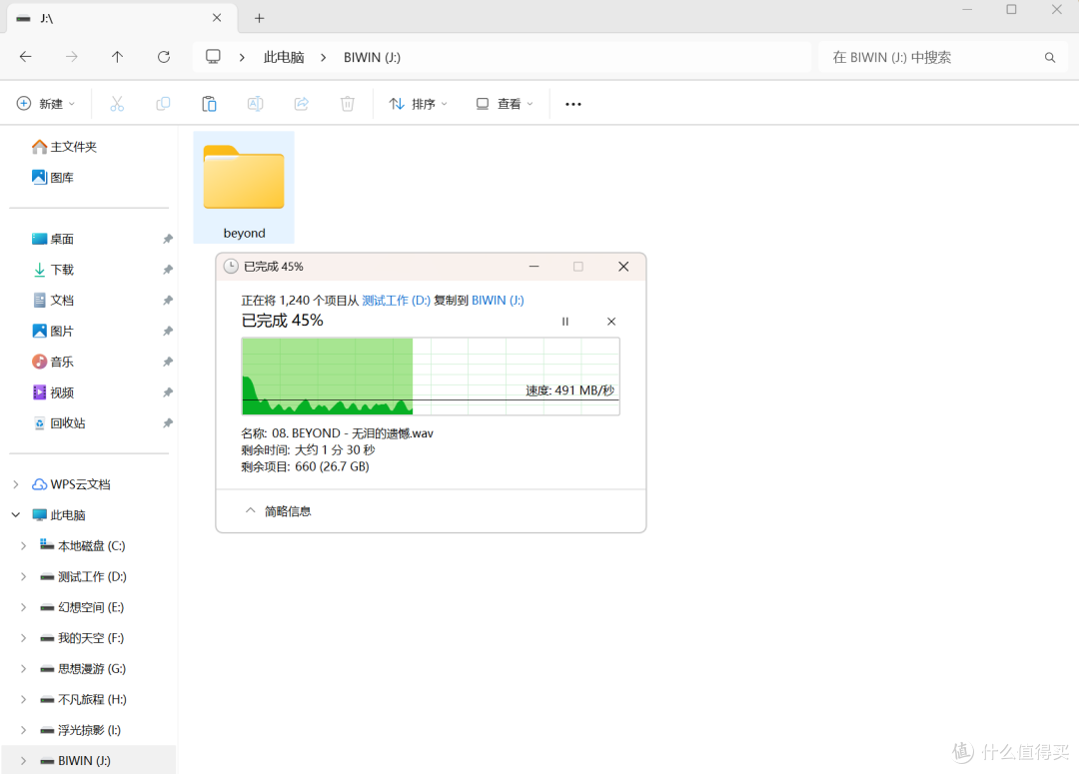Open the three-dot more options menu
The height and width of the screenshot is (774, 1079).
click(573, 104)
